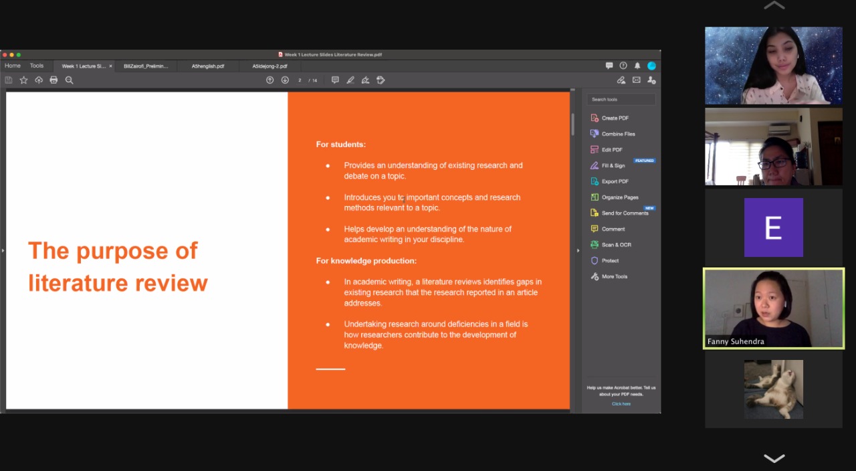Bookmark the file with the star icon
Screen dimensions: 856x471
coord(23,80)
